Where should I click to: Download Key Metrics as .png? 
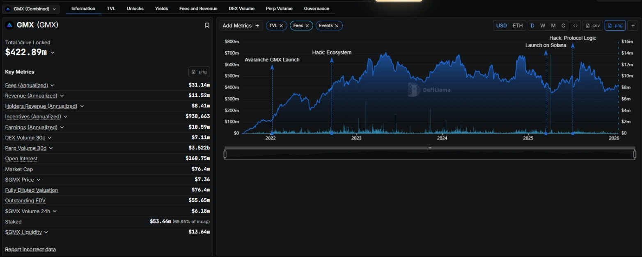coord(199,72)
